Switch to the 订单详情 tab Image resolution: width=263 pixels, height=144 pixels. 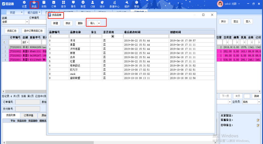(28, 115)
